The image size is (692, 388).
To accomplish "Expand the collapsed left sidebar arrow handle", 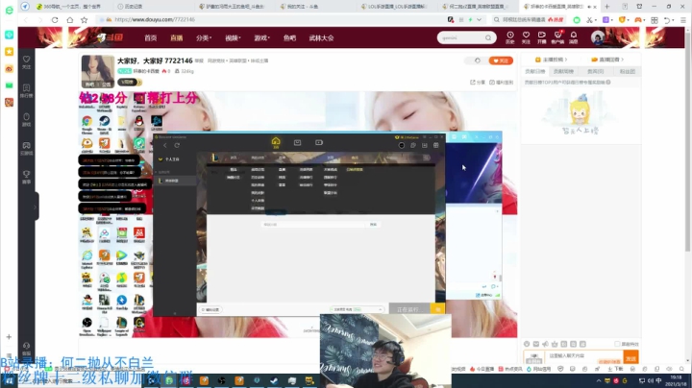I will (36, 206).
